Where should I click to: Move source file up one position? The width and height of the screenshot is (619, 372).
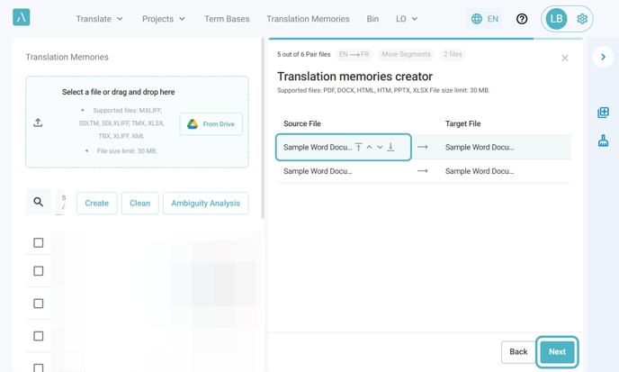coord(369,147)
